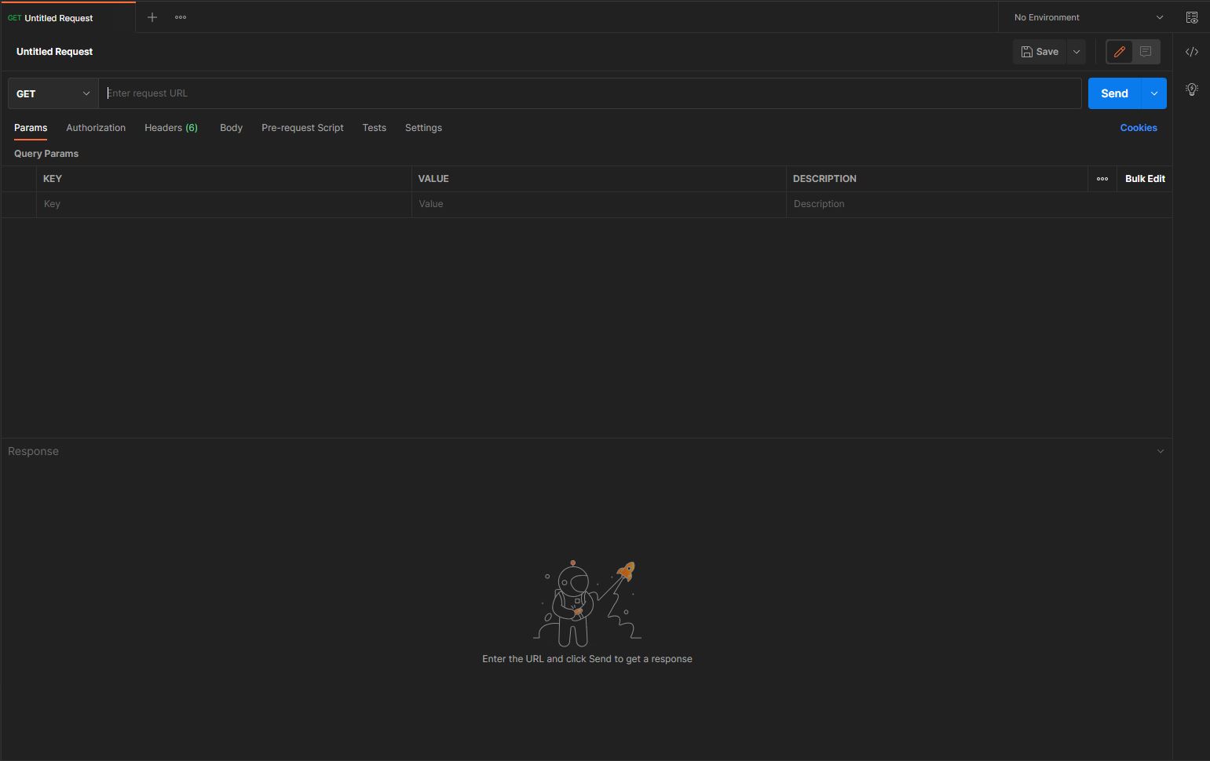
Task: Select the GET Untitled Request tab
Action: click(68, 17)
